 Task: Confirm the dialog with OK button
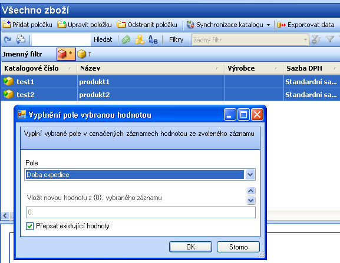tap(190, 247)
